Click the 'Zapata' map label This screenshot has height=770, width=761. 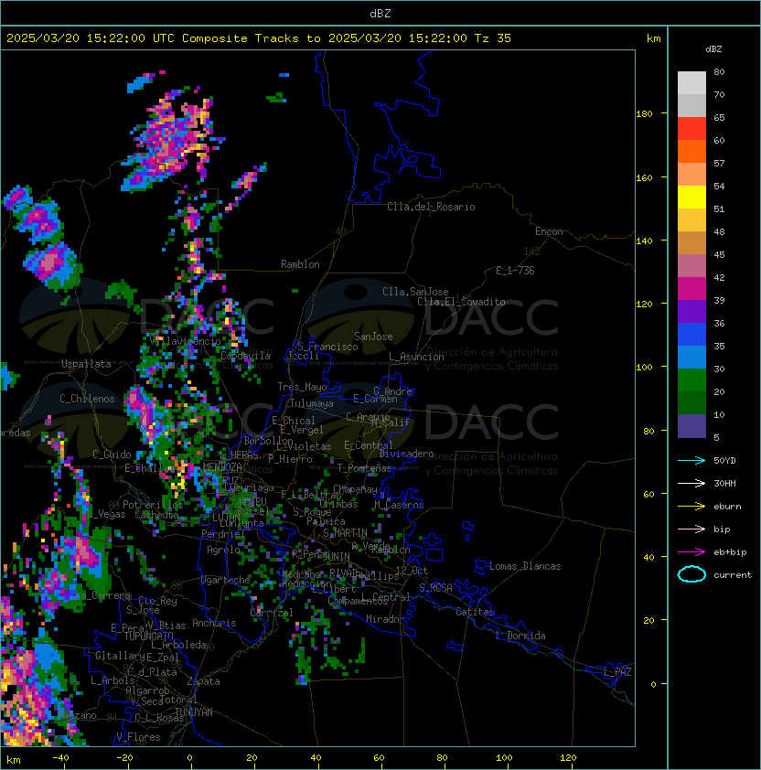tap(203, 681)
